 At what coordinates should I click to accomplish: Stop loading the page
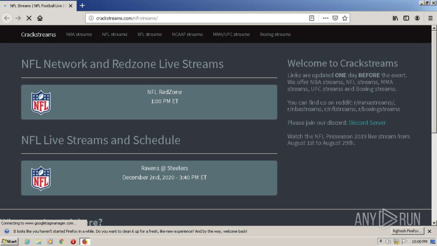29,18
